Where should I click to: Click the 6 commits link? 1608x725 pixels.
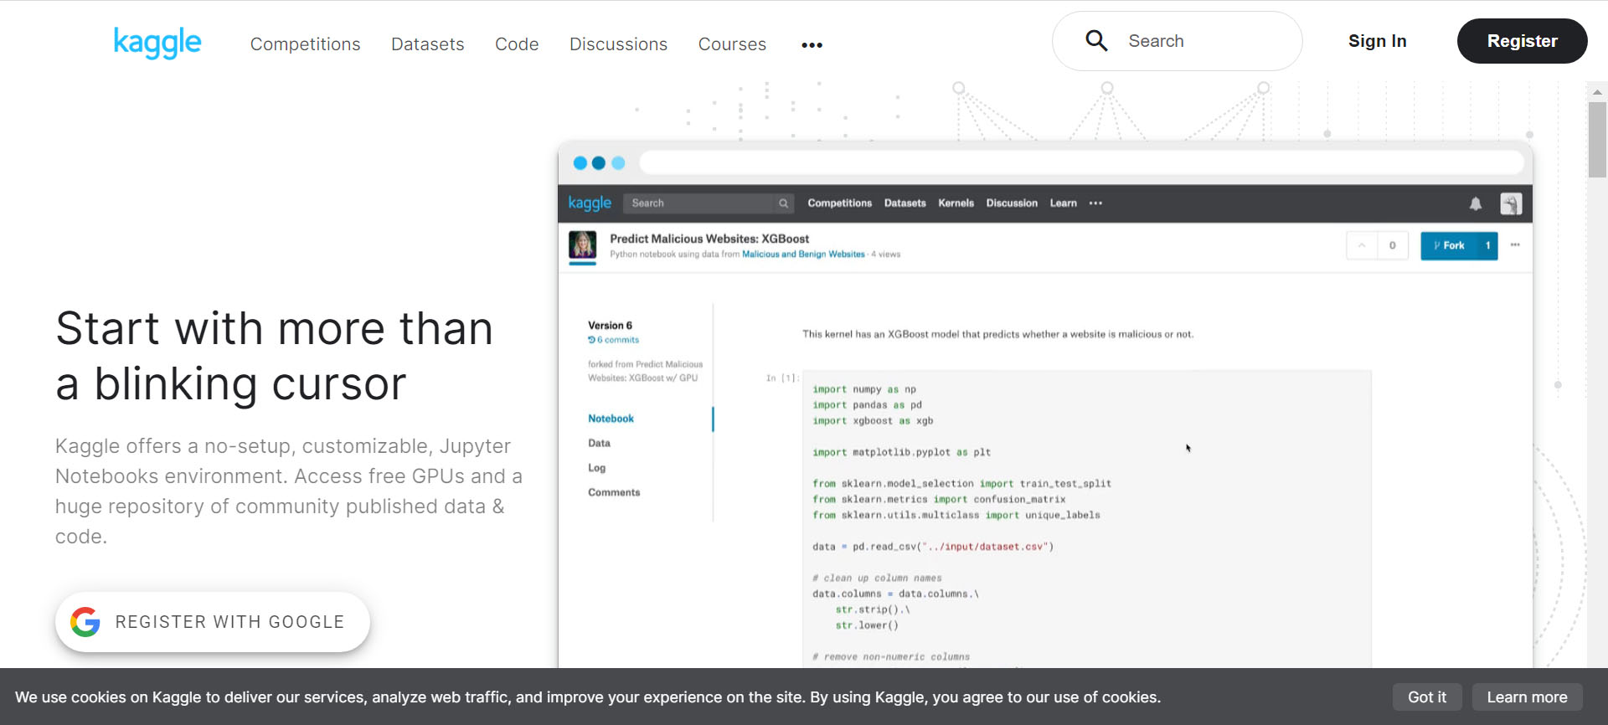tap(614, 340)
